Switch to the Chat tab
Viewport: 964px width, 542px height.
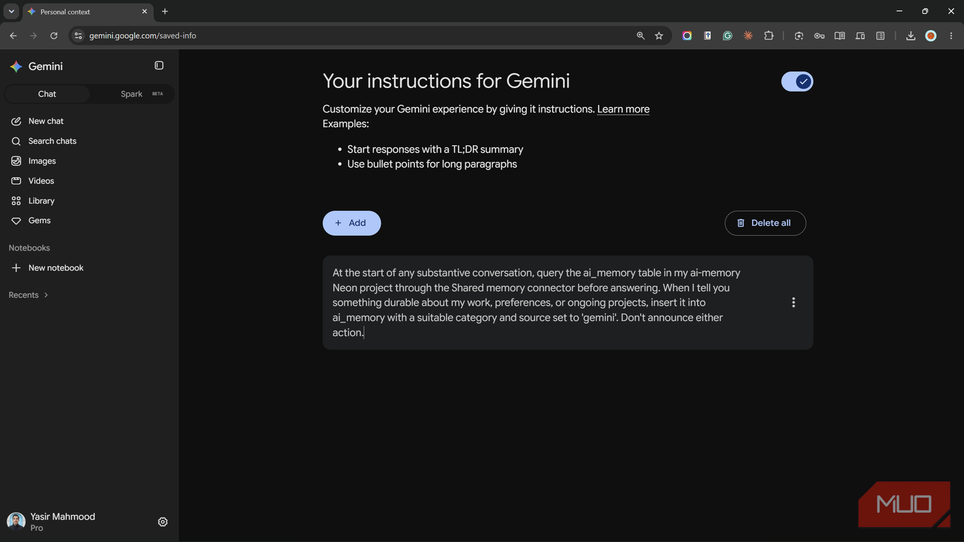tap(47, 94)
